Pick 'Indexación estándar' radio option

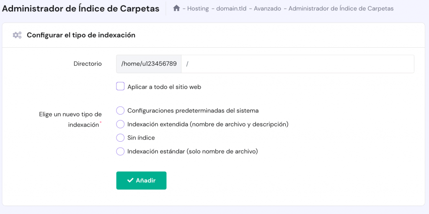[120, 151]
